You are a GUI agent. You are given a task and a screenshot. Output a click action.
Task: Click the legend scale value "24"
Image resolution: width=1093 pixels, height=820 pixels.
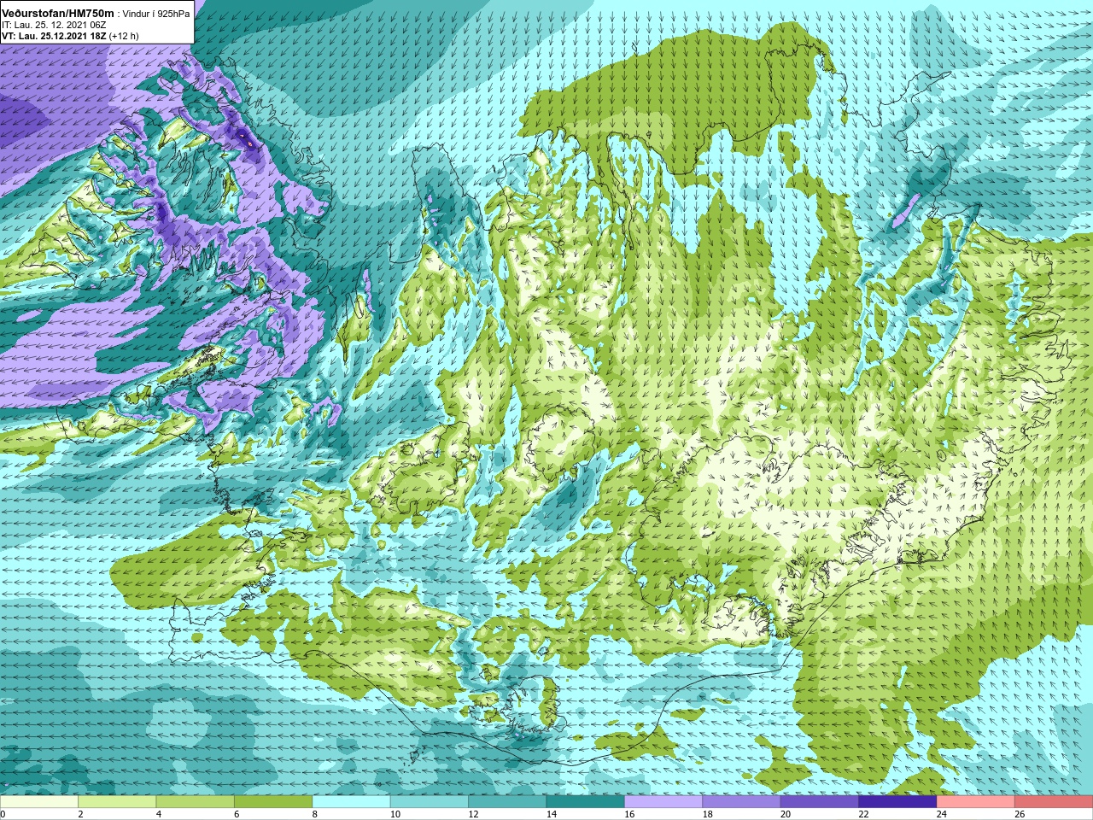pyautogui.click(x=942, y=814)
